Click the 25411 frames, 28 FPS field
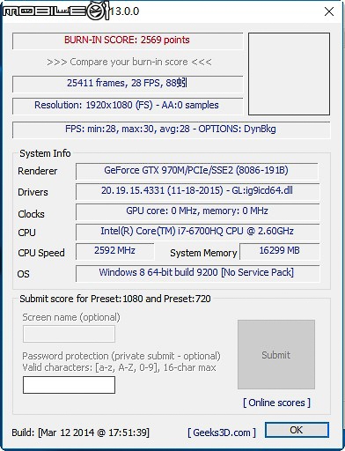Image resolution: width=345 pixels, height=451 pixels. [x=128, y=84]
